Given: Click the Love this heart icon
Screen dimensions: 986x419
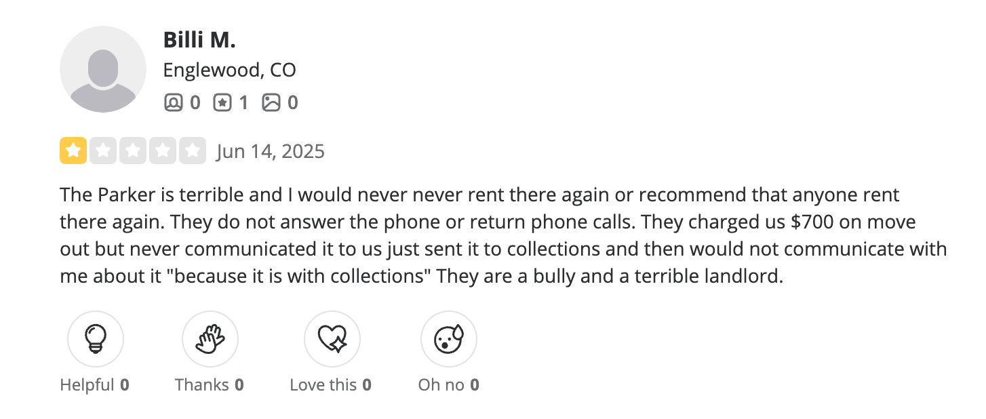Looking at the screenshot, I should [332, 338].
